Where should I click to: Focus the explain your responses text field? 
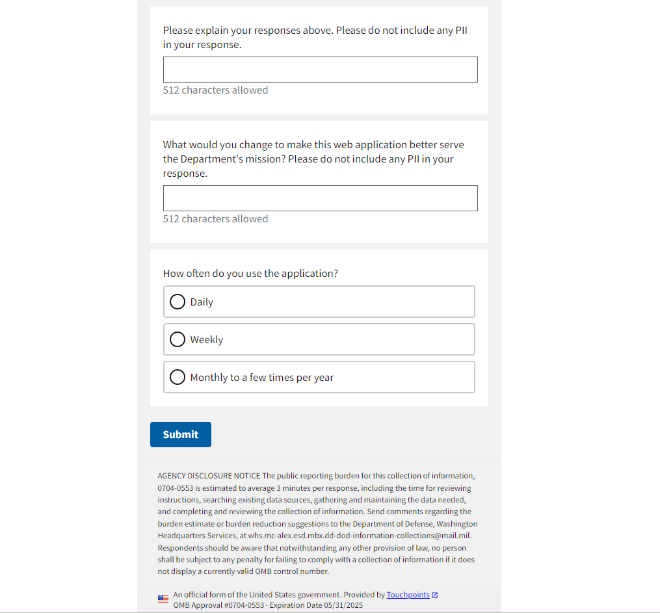(x=320, y=70)
